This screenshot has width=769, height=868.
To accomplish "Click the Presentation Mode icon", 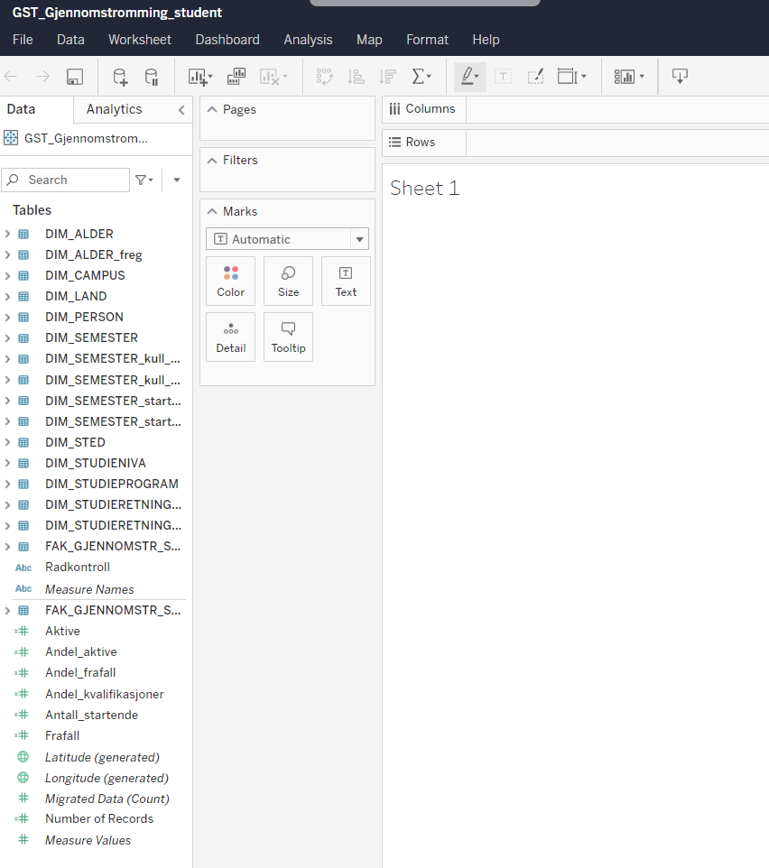I will click(681, 77).
